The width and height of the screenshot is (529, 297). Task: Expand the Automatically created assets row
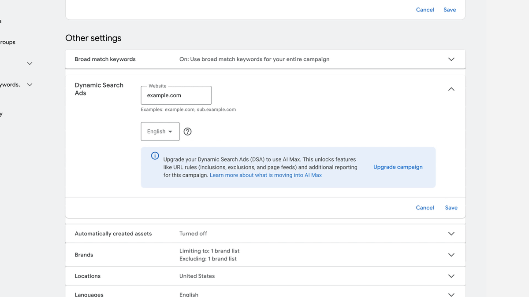[x=451, y=234]
